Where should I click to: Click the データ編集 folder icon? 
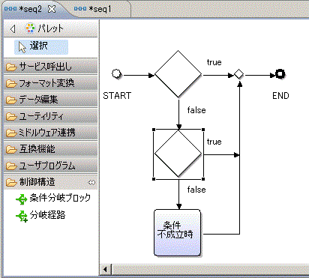[11, 100]
